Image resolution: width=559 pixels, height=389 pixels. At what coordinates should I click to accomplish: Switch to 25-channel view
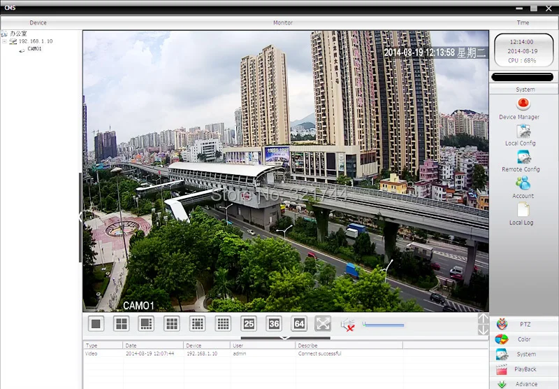249,324
